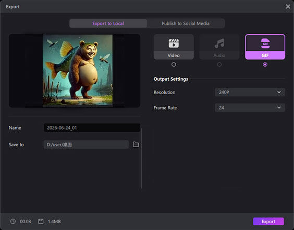Select the GIF export format card
294x230 pixels.
click(265, 47)
